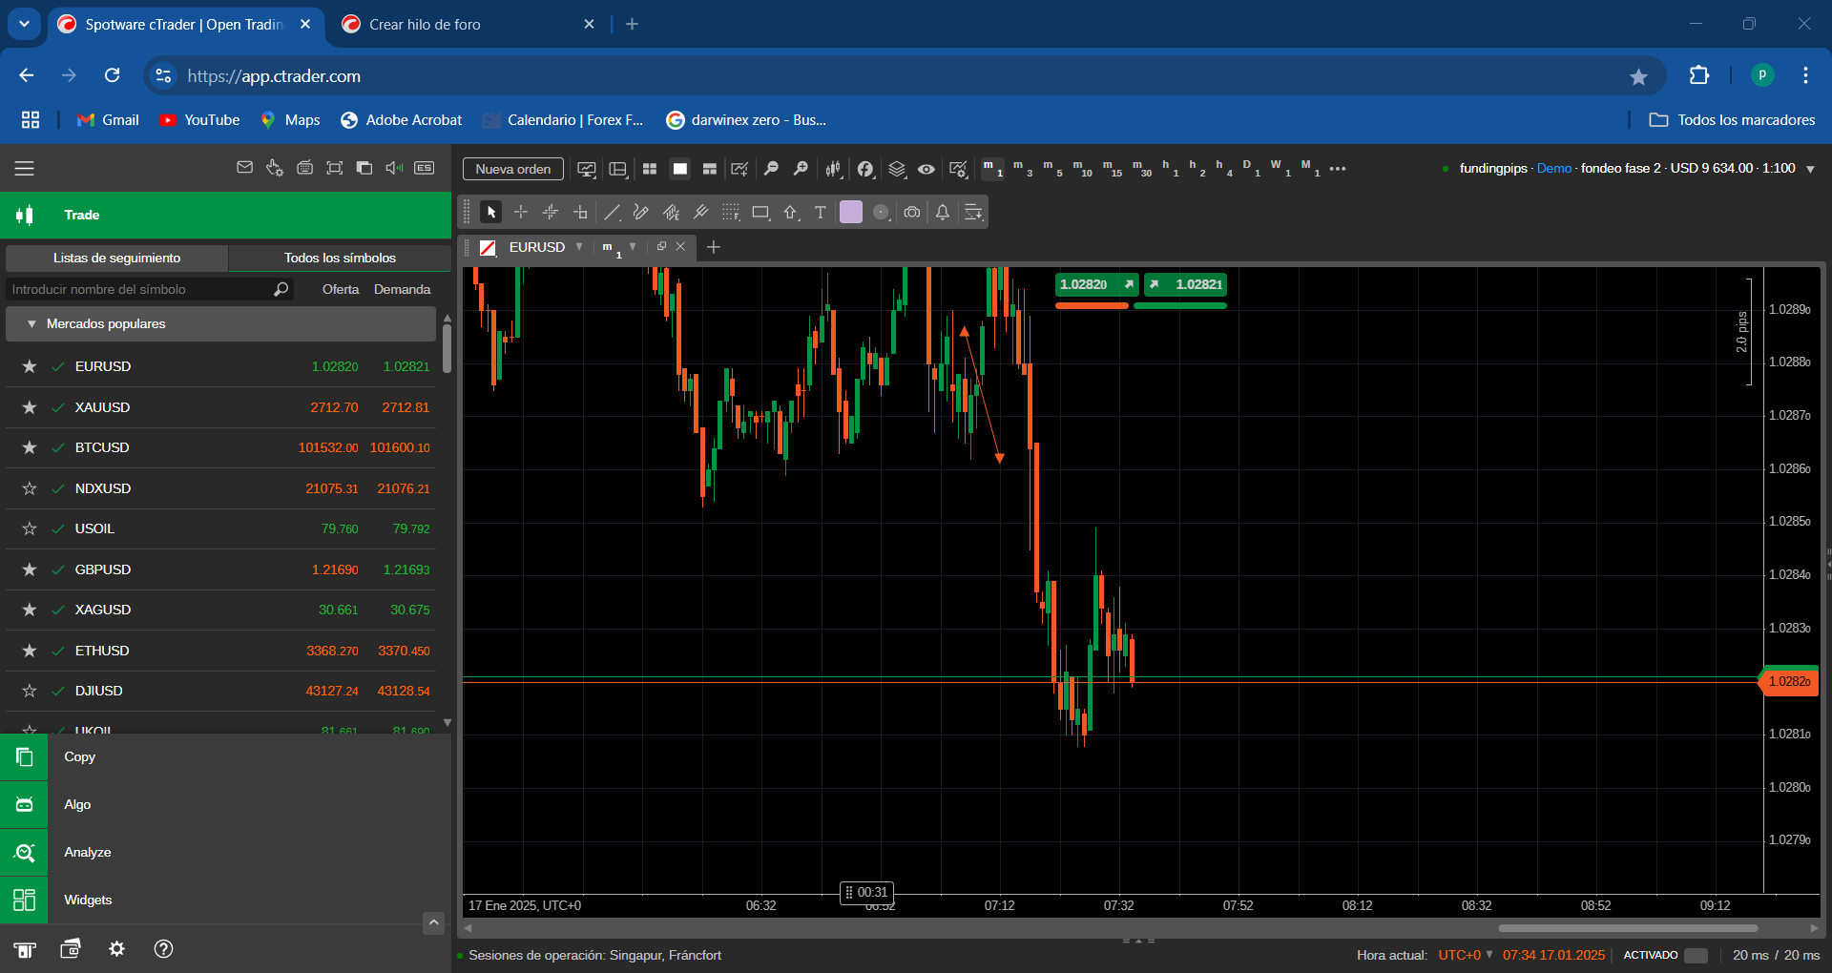Open the fundingpips account selector dropdown
Image resolution: width=1832 pixels, height=973 pixels.
(1810, 169)
